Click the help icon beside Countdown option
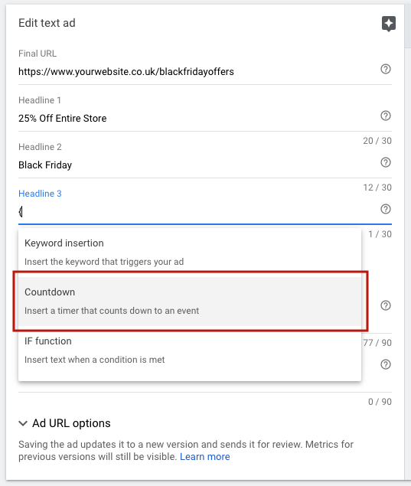This screenshot has width=411, height=486. [x=385, y=305]
